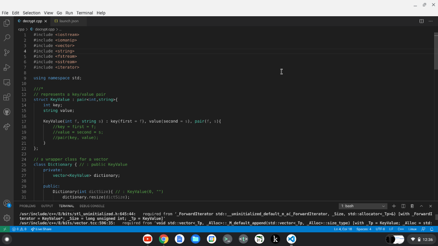Split the editor to the right

click(x=421, y=21)
